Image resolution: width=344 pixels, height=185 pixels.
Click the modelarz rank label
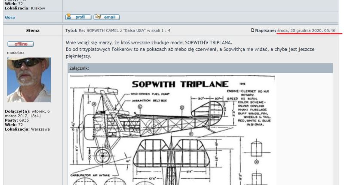coord(15,53)
